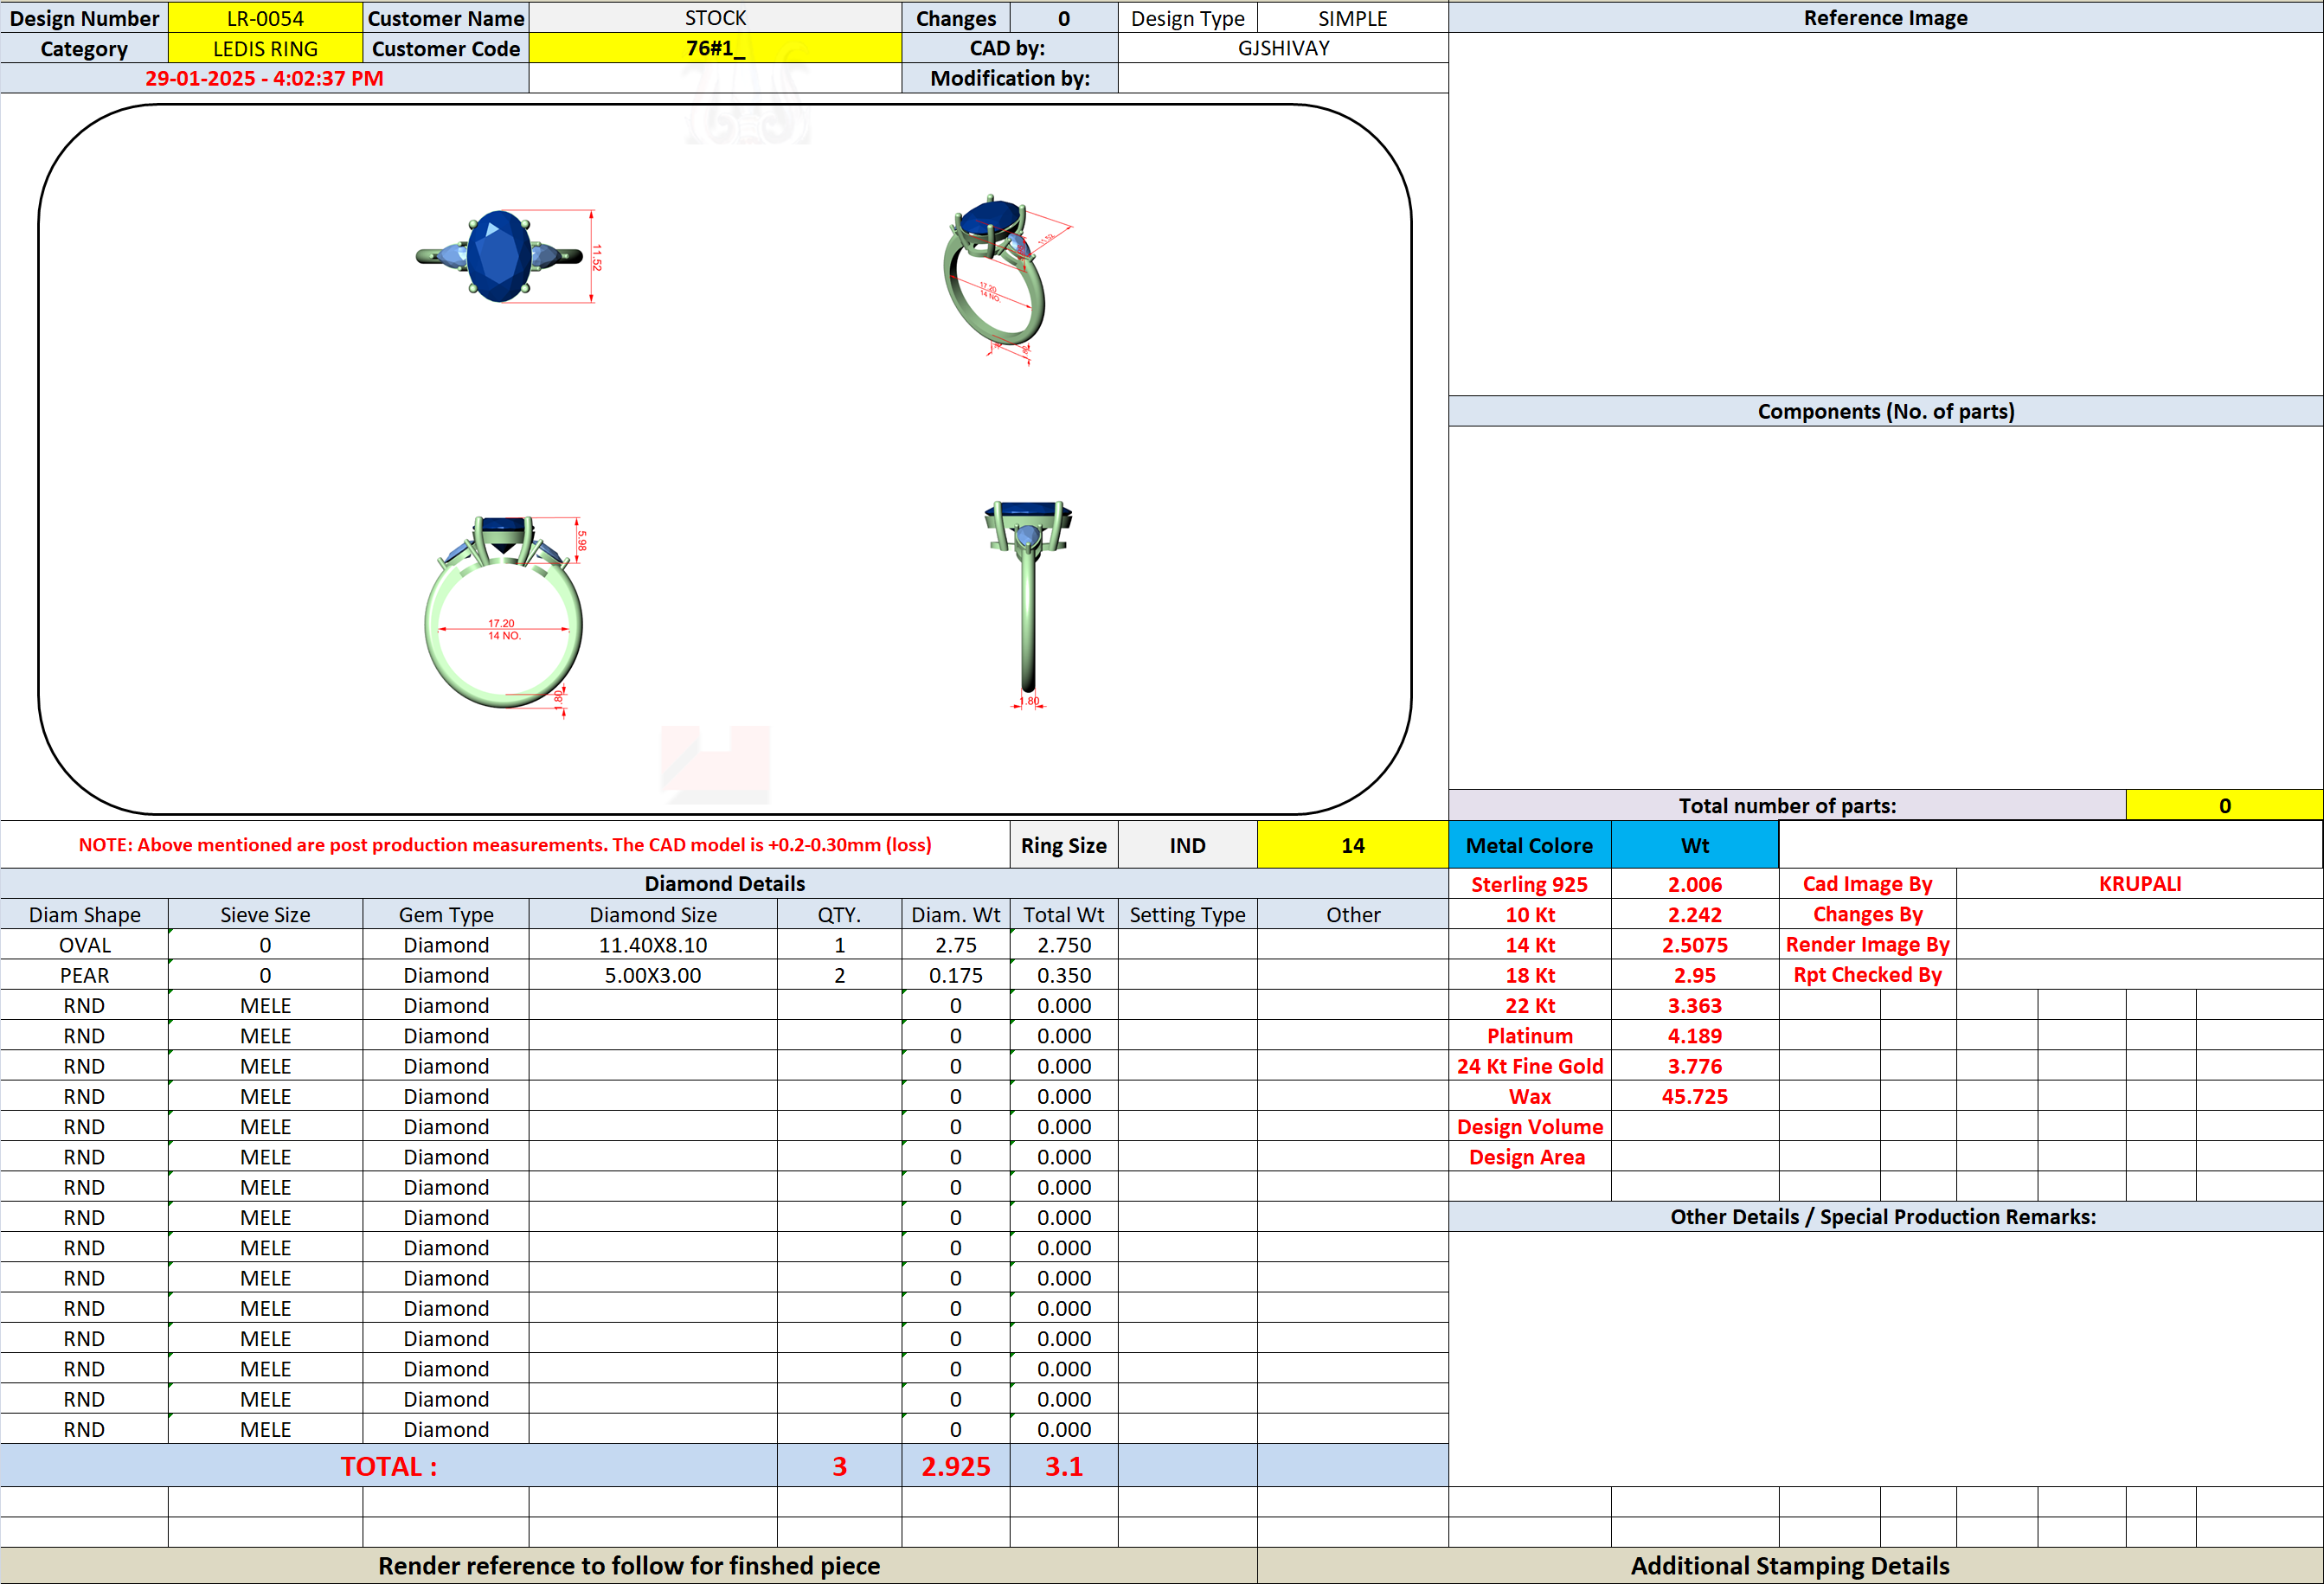
Task: Select diamond size 11.40X8.10
Action: pyautogui.click(x=652, y=944)
